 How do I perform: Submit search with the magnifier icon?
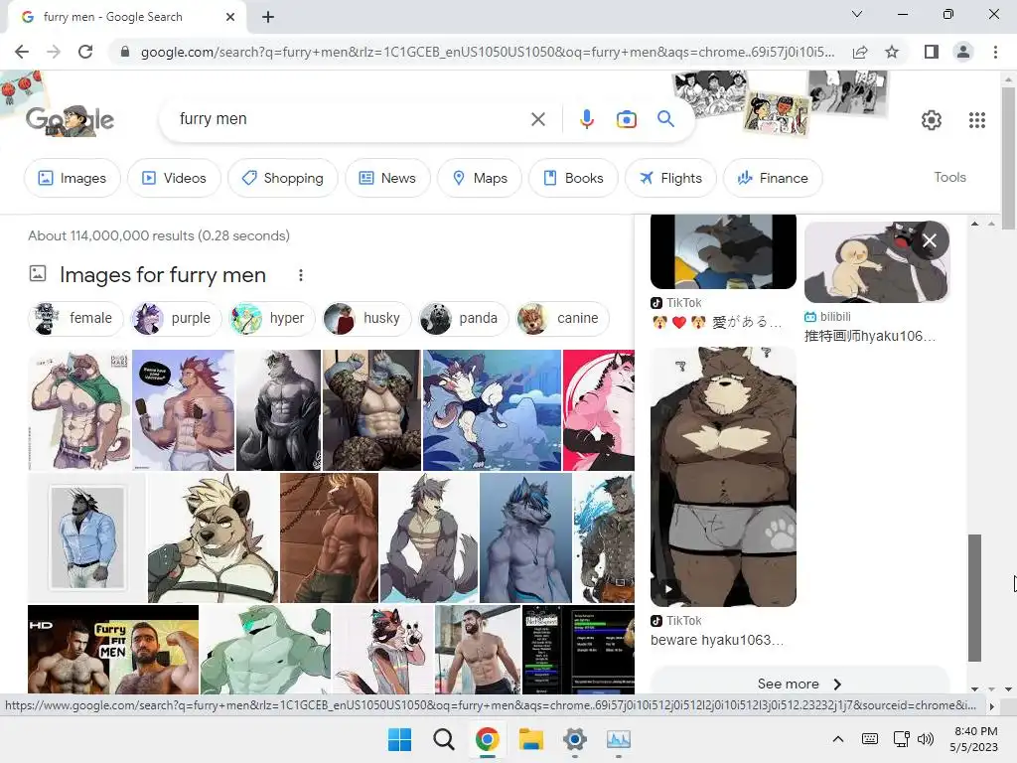point(665,119)
